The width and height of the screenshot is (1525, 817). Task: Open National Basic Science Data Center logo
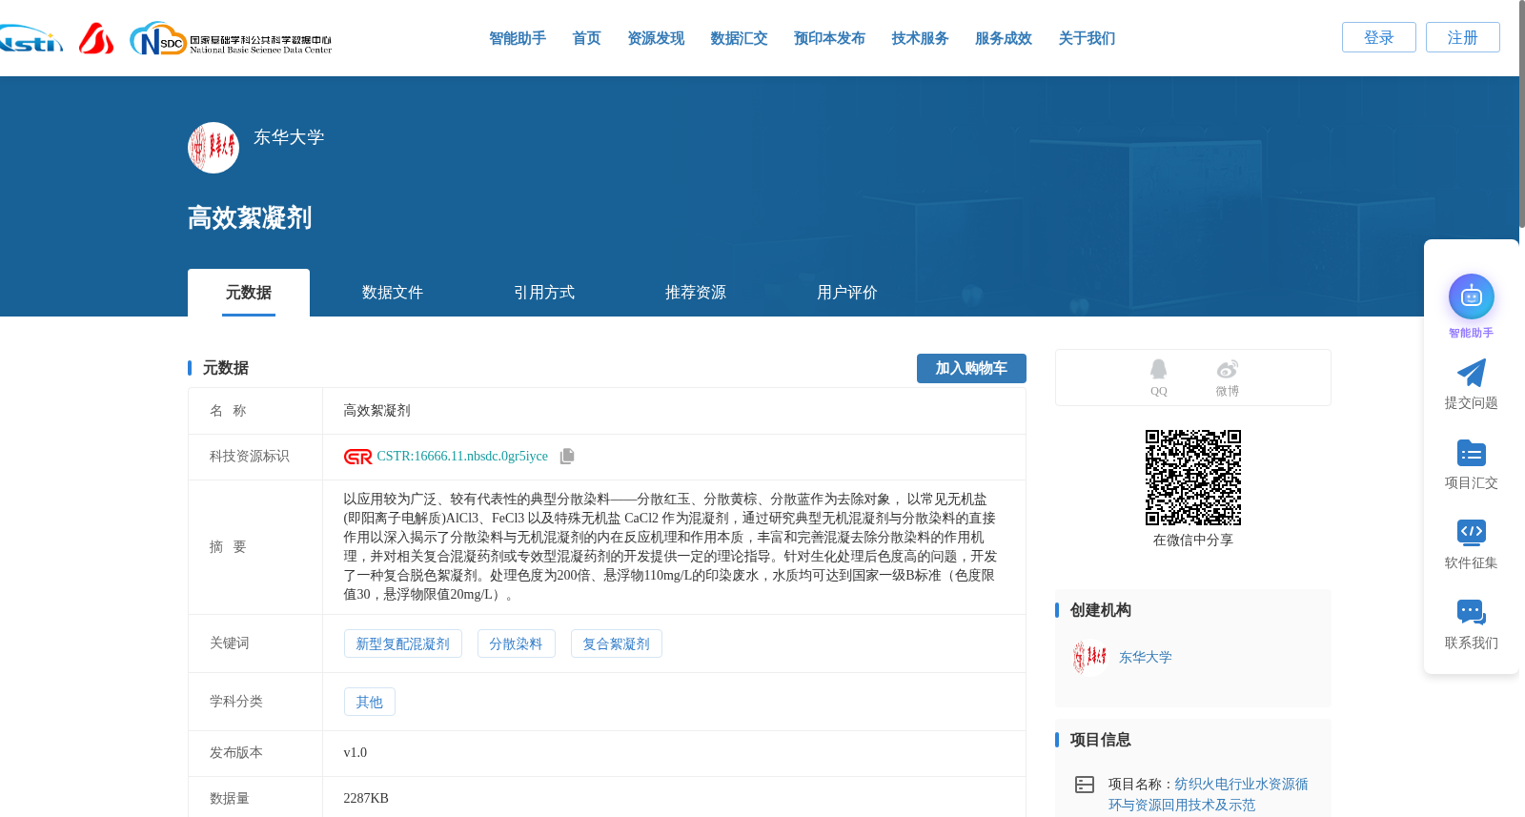(231, 39)
